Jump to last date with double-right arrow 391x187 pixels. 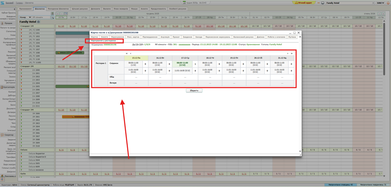point(292,53)
